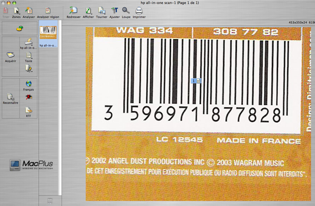The image size is (315, 206).
Task: Open the Tourner dropdown arrow
Action: [x=105, y=14]
